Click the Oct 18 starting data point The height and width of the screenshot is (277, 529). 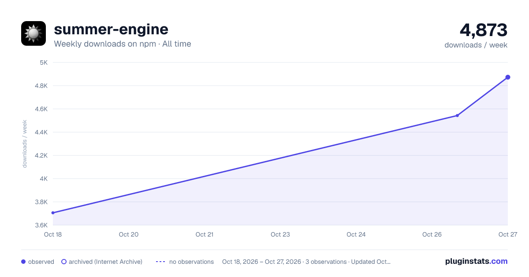(53, 213)
